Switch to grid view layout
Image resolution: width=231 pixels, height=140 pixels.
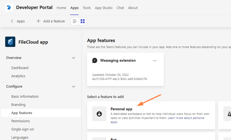(x=83, y=21)
